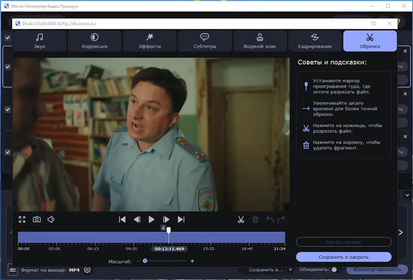Toggle the Объединить switch
This screenshot has width=413, height=280.
(335, 270)
